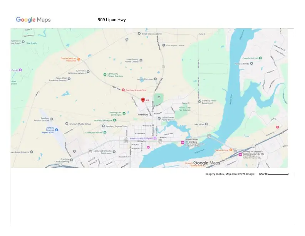Select Hilton Garden Inn hotel icon
This screenshot has width=305, height=236.
(x=183, y=143)
